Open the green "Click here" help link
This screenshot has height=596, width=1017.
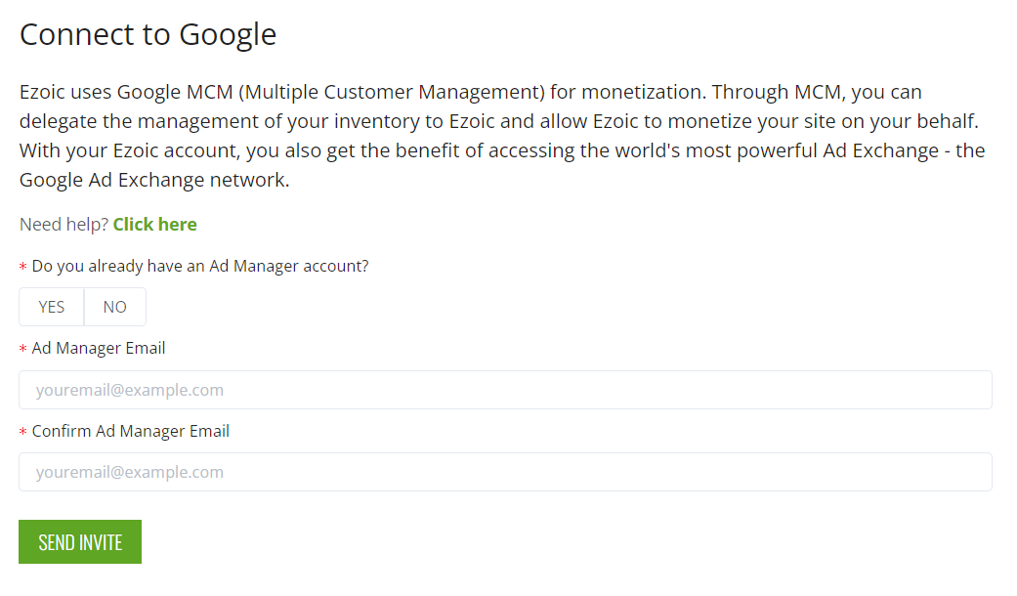pyautogui.click(x=154, y=225)
